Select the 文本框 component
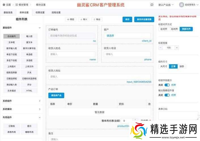 12,42
